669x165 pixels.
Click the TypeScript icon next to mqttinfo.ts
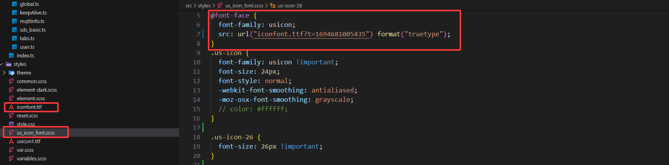(x=14, y=21)
